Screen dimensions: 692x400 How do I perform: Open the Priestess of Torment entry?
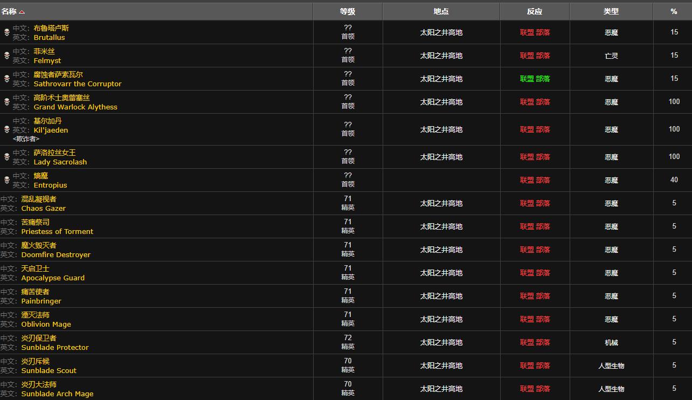[57, 231]
